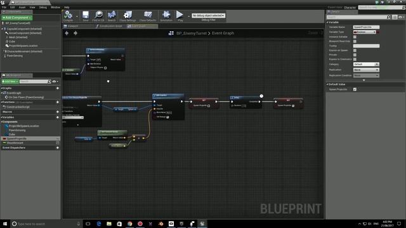This screenshot has width=406, height=228.
Task: Open the Asset menu
Action: coord(22,7)
